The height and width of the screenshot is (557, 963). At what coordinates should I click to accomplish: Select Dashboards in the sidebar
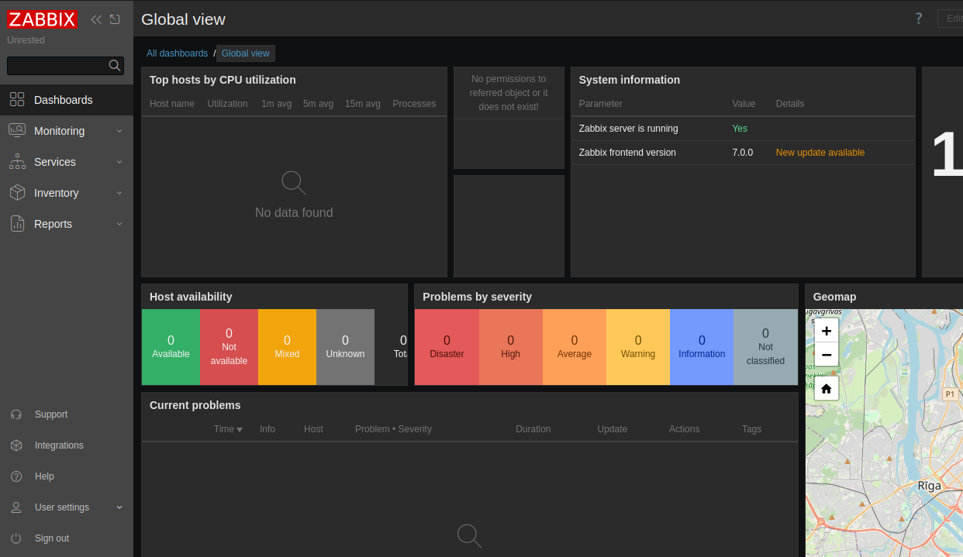[63, 100]
